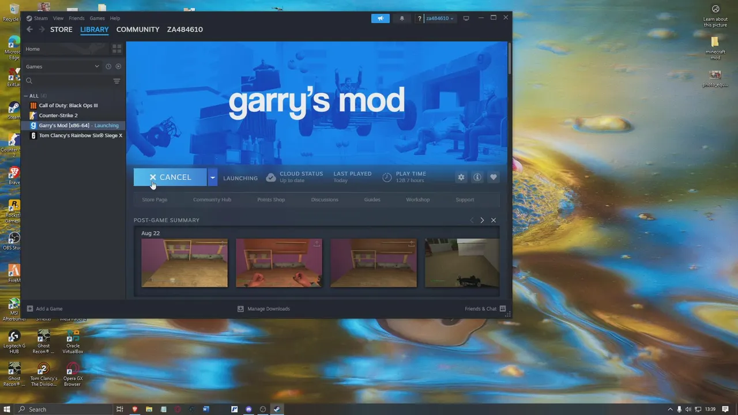Open the second Aug 22 screenshot with hands

pyautogui.click(x=279, y=263)
